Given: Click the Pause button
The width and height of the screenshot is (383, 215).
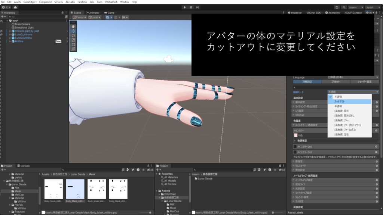Looking at the screenshot, I should click(x=191, y=7).
